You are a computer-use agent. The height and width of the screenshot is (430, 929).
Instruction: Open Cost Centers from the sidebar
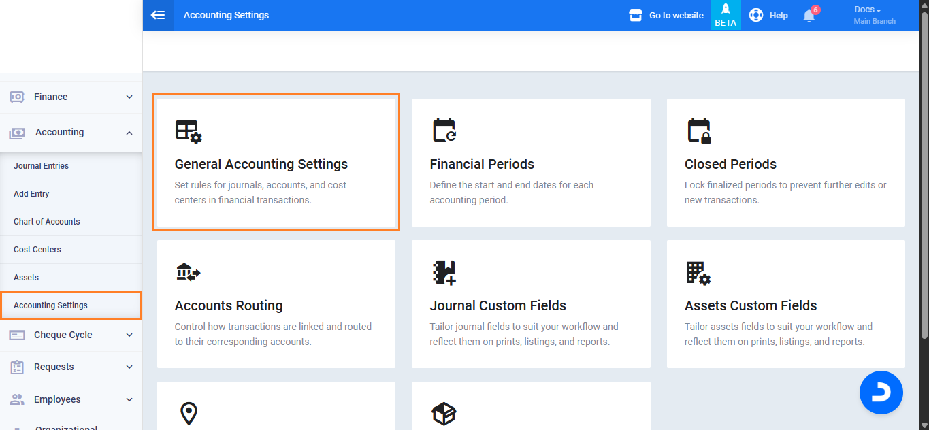tap(37, 250)
